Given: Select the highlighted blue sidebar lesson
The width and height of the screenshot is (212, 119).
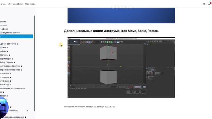Looking at the screenshot, I should [x=17, y=36].
